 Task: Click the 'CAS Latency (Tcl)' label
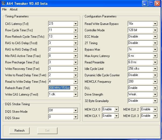pyautogui.click(x=17, y=24)
